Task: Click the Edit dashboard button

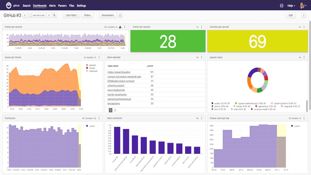Action: point(291,15)
